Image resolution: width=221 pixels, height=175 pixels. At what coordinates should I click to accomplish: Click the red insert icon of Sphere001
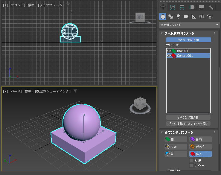pos(174,56)
